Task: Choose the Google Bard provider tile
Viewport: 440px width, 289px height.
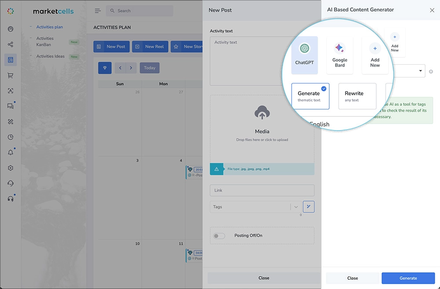Action: [339, 55]
